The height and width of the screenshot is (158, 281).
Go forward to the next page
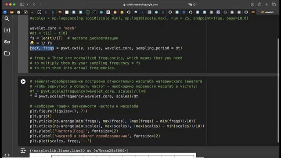(40, 4)
